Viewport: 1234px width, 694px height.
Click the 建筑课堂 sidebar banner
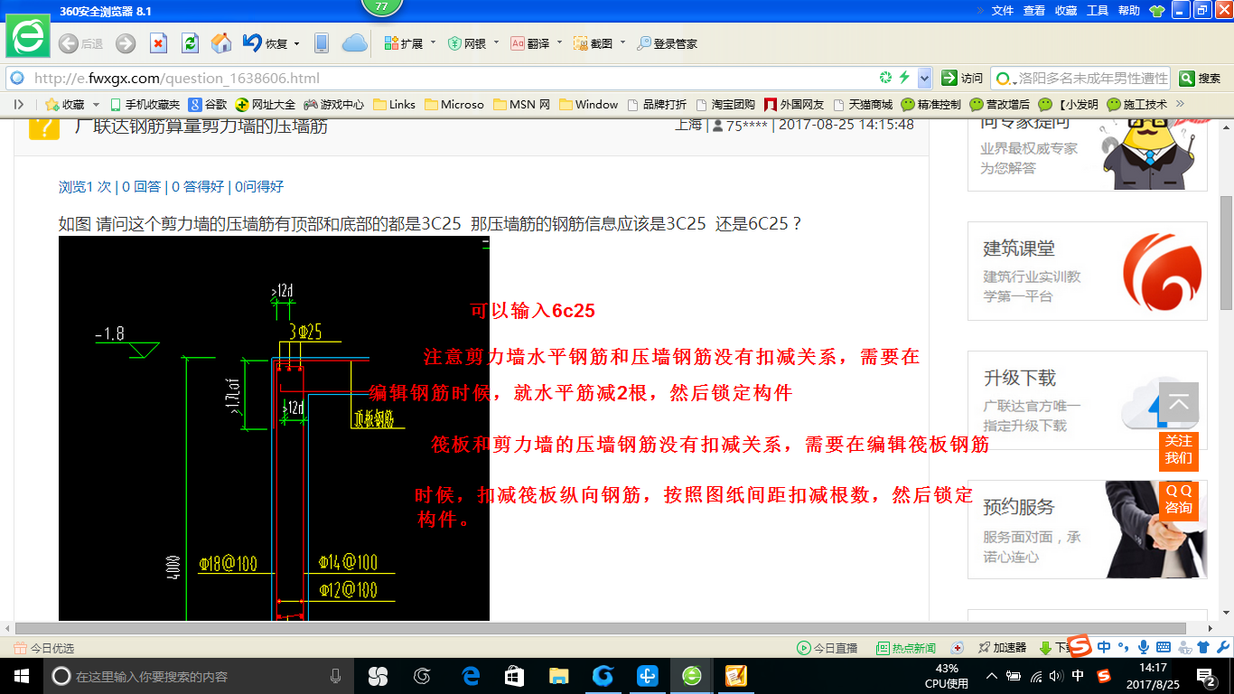coord(1088,271)
